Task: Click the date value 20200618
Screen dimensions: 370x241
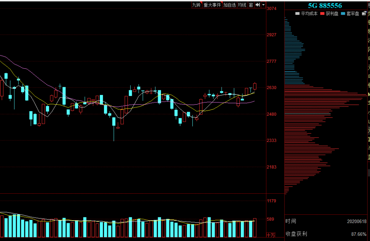Action: 357,221
